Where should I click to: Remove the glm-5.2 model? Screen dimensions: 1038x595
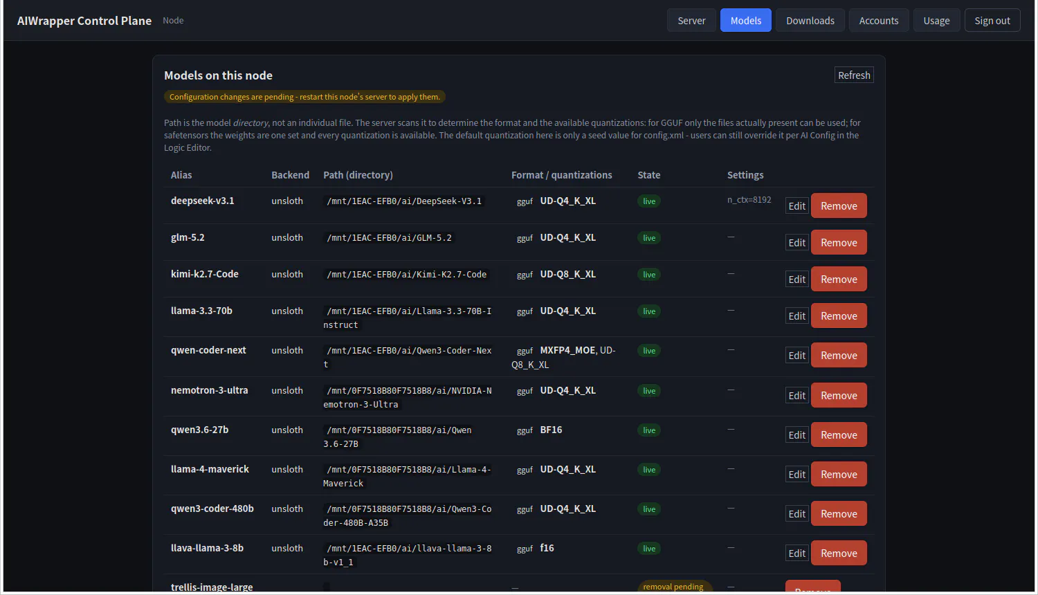point(839,243)
